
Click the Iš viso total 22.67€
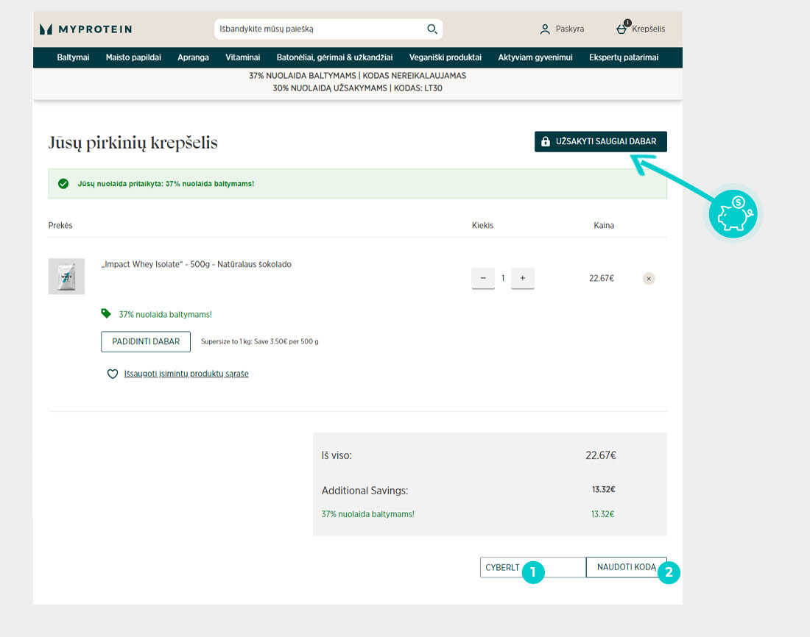(601, 455)
